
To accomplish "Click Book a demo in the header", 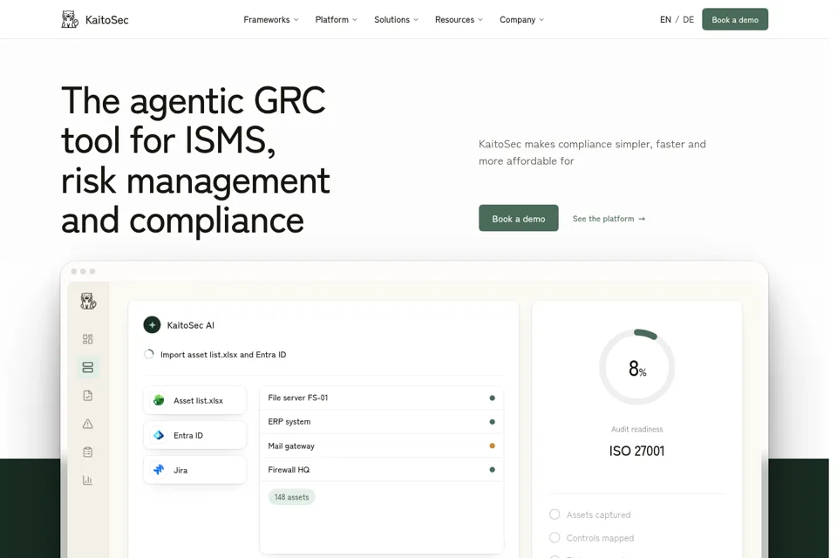I will [735, 19].
